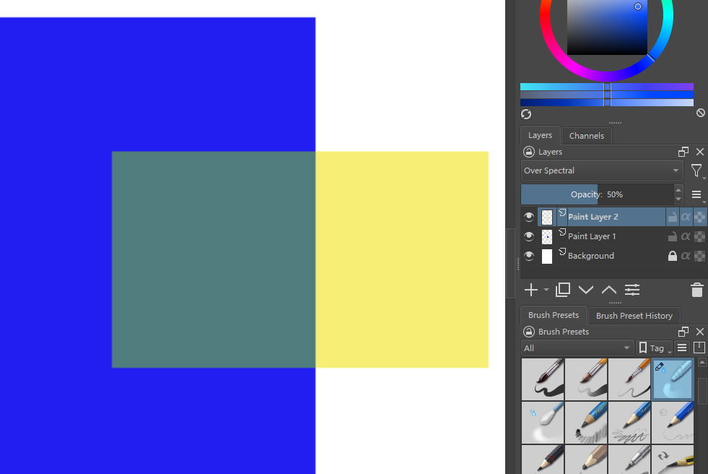Select the cotton swab smudge preset
The image size is (708, 474).
point(543,423)
